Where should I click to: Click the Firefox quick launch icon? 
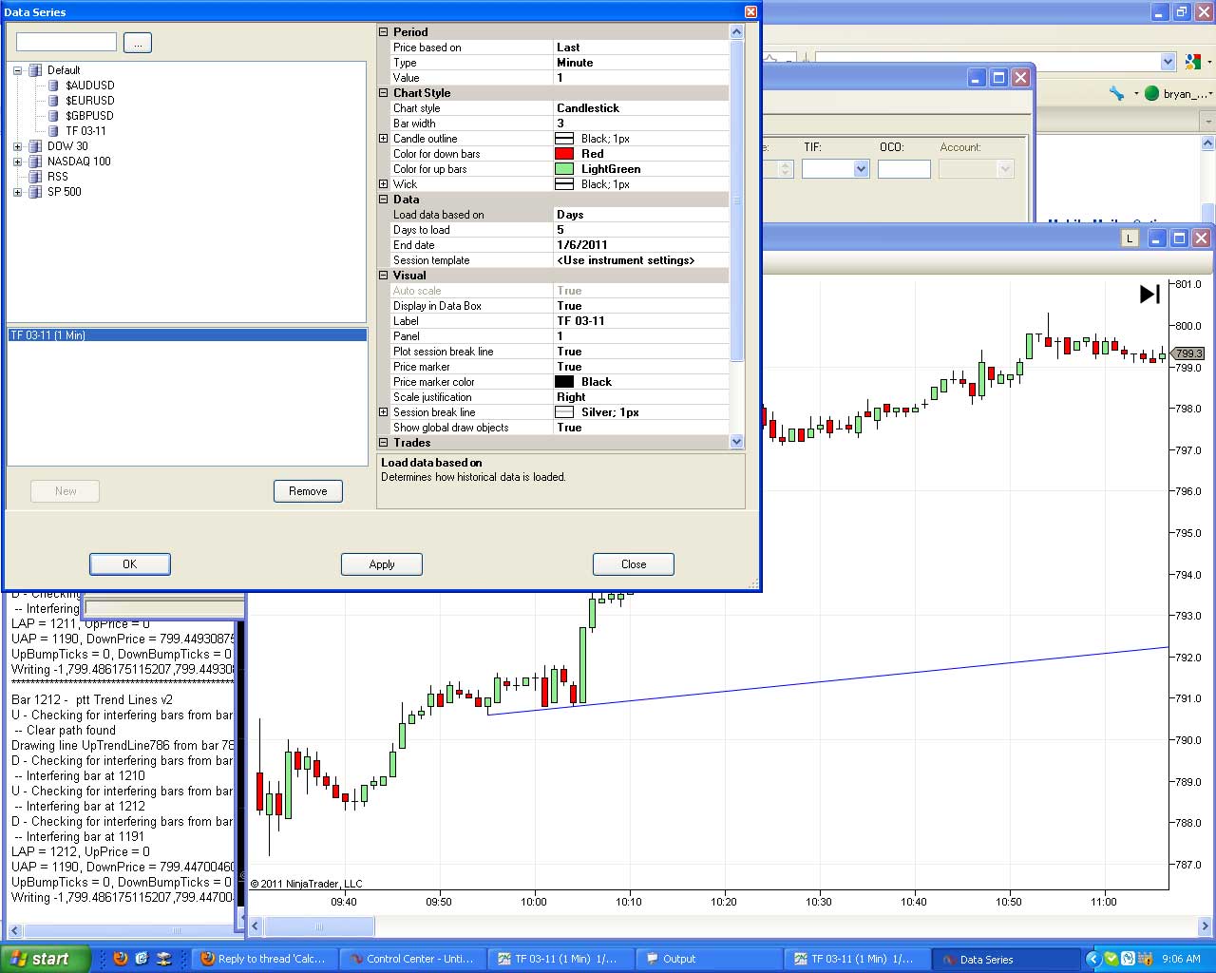click(x=121, y=959)
